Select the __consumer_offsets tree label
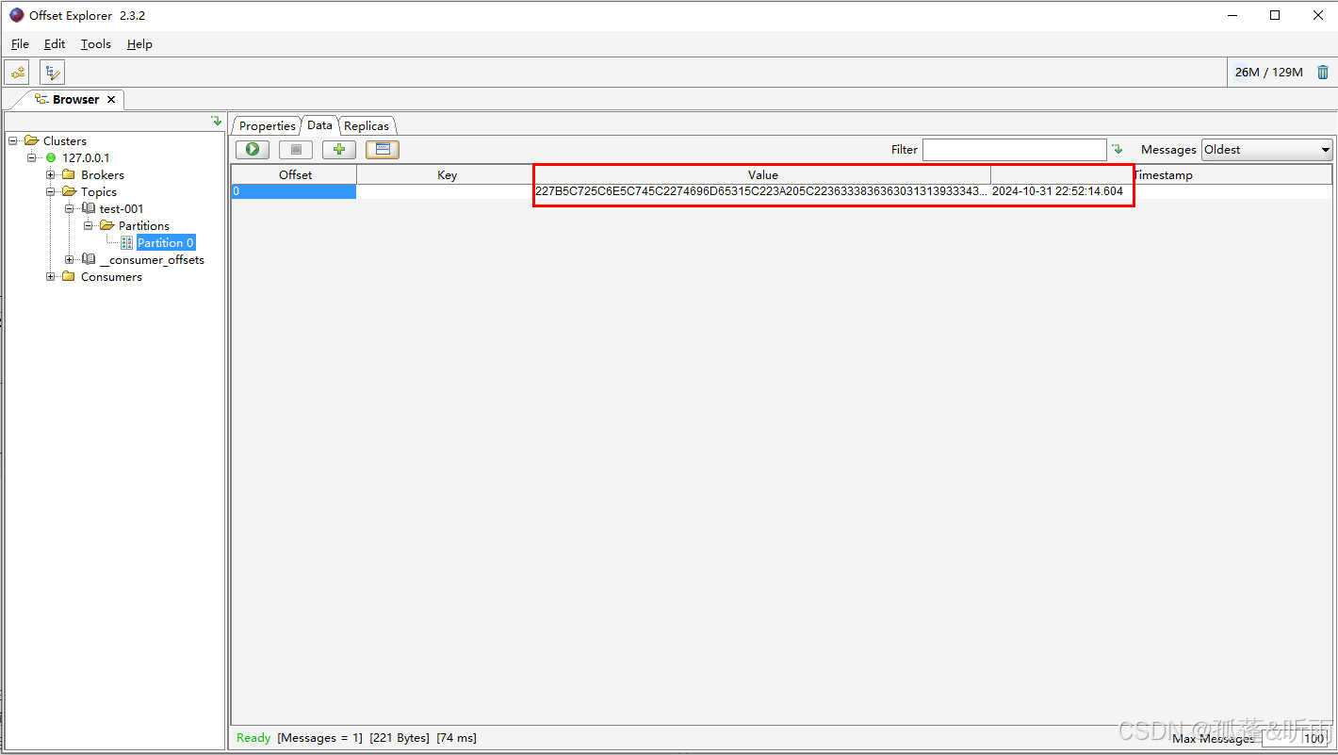The width and height of the screenshot is (1338, 755). [x=152, y=259]
